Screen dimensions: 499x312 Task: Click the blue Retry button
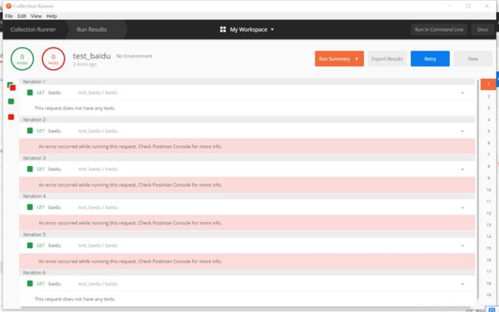point(430,58)
